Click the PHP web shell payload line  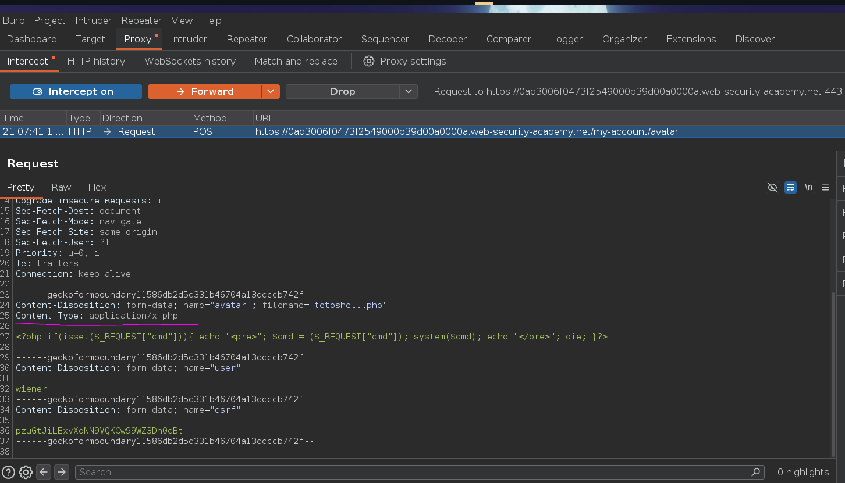point(311,337)
